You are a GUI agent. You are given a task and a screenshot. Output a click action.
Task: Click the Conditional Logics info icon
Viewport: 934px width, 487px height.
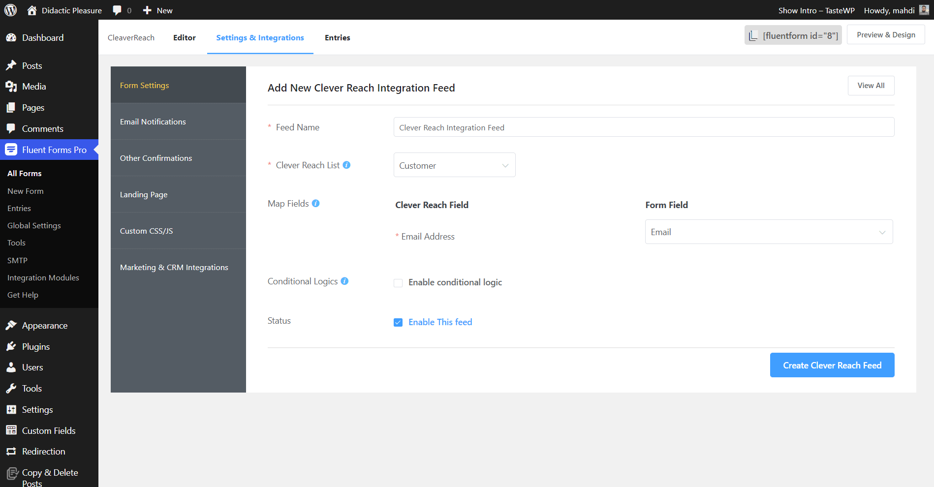344,281
